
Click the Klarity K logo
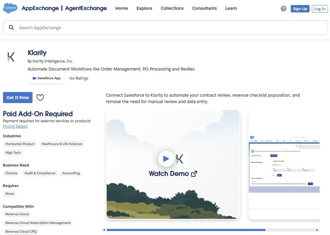point(11,57)
